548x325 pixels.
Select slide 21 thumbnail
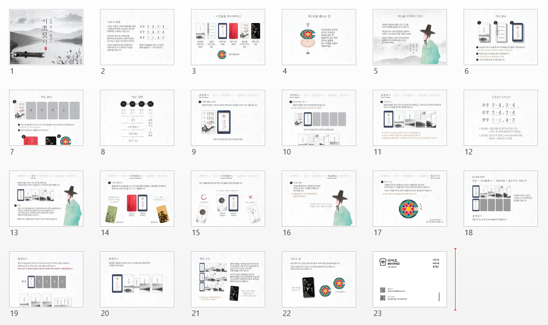pyautogui.click(x=228, y=279)
